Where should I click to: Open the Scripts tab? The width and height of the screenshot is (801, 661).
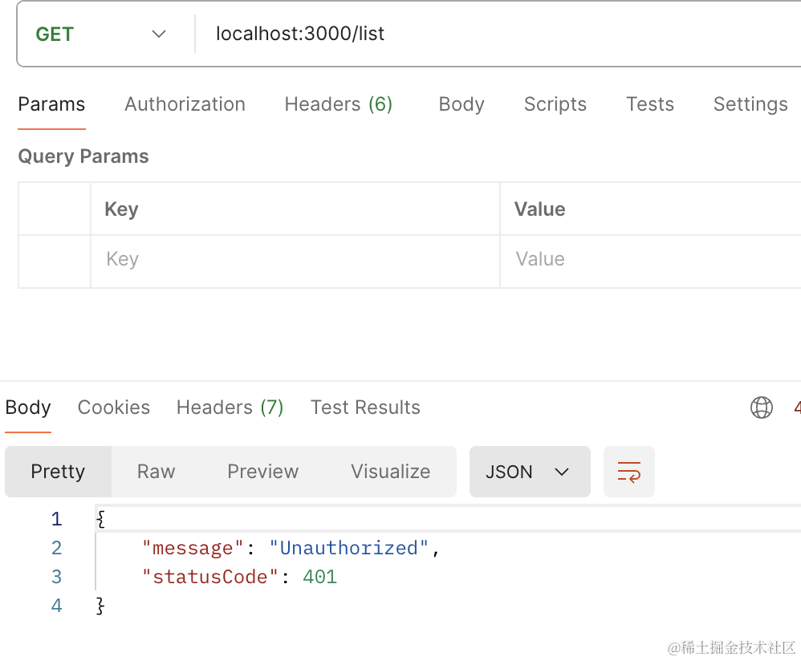(555, 104)
